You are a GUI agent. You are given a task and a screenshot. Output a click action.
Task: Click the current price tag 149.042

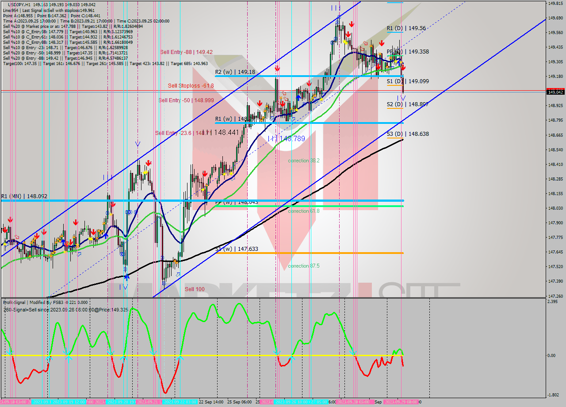[555, 92]
